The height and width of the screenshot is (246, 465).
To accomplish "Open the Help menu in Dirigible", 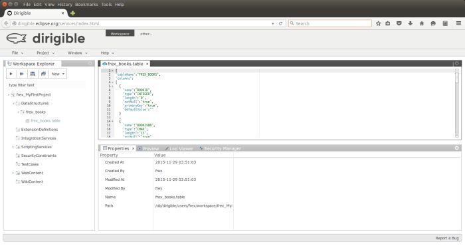I will tap(108, 53).
